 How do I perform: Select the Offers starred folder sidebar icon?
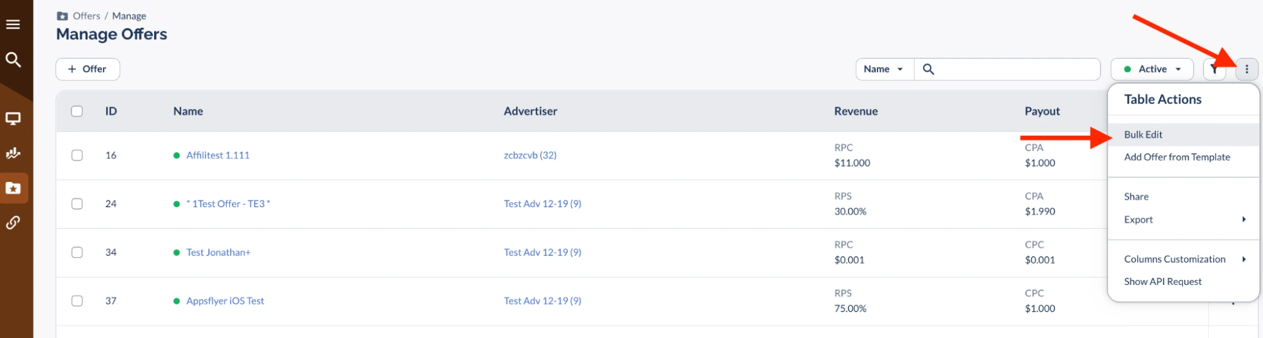coord(13,188)
